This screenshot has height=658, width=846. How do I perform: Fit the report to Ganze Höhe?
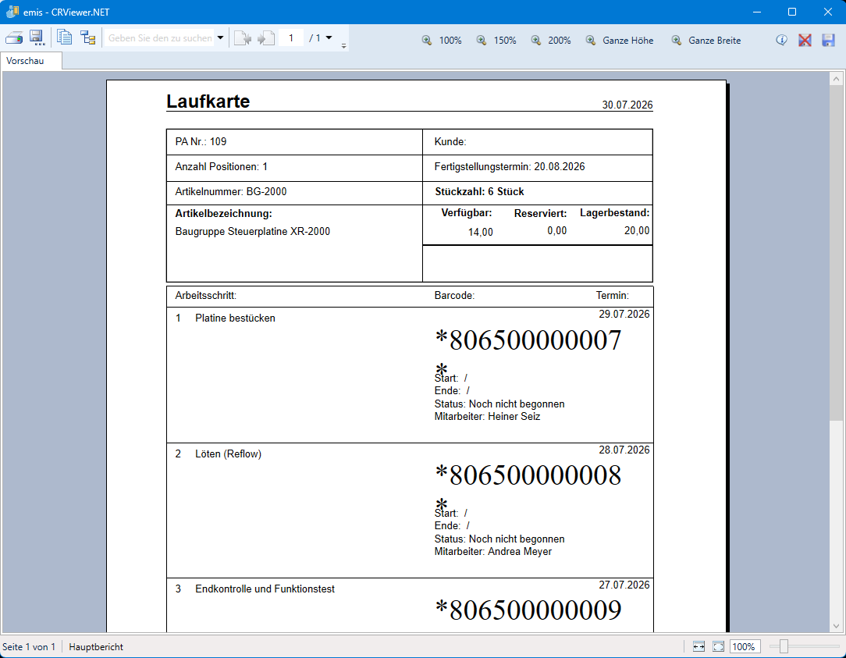627,41
